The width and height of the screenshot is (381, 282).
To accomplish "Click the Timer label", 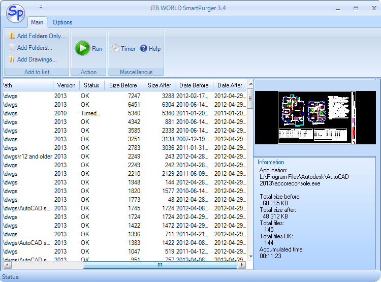I will [x=128, y=49].
